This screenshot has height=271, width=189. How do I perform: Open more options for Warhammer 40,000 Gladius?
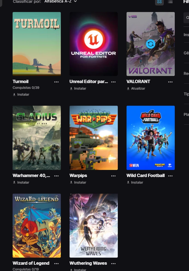[x=56, y=176]
